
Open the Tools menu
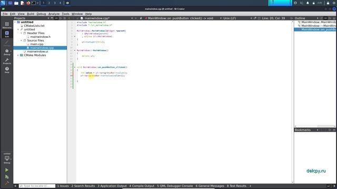pyautogui.click(x=65, y=14)
